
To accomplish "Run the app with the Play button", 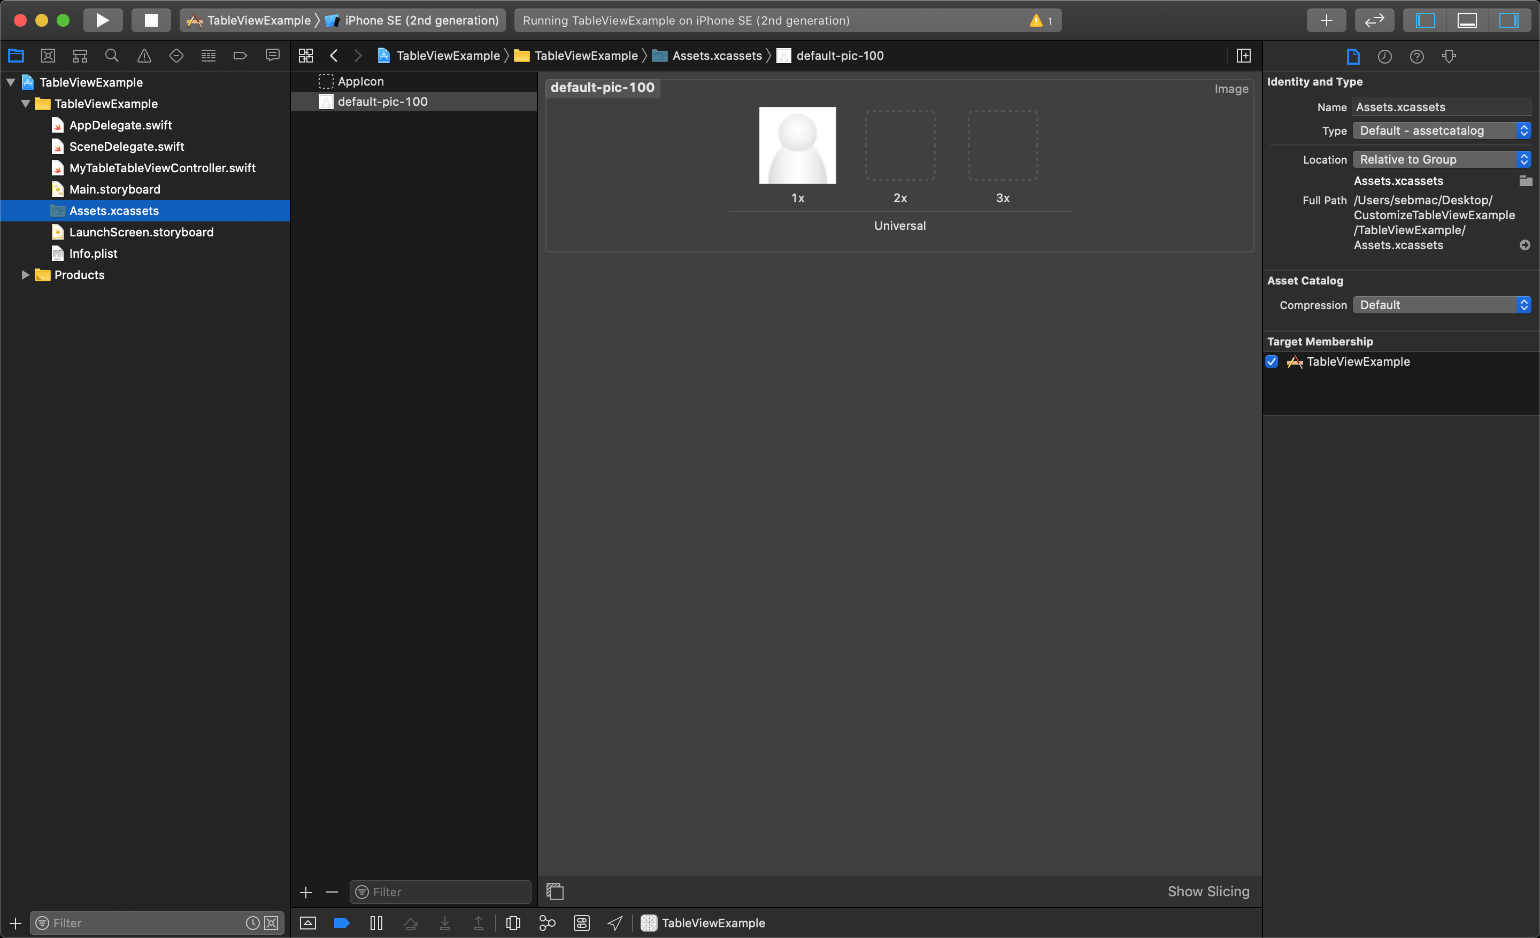I will [x=102, y=20].
